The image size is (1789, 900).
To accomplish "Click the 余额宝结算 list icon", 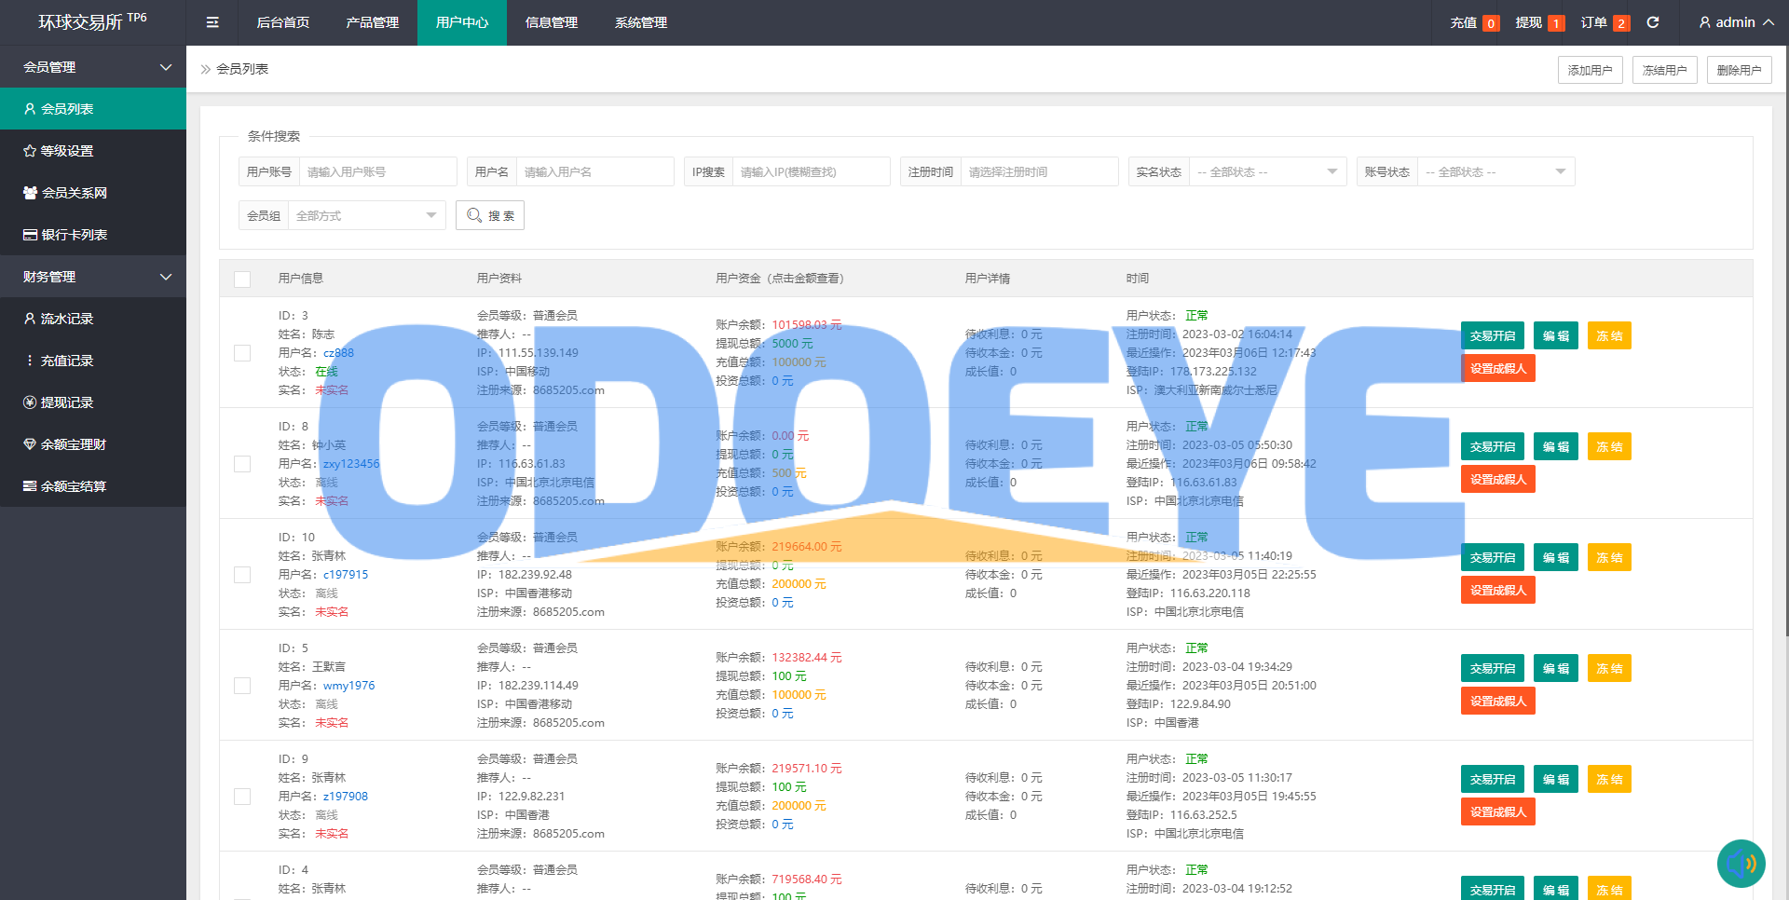I will click(x=30, y=486).
